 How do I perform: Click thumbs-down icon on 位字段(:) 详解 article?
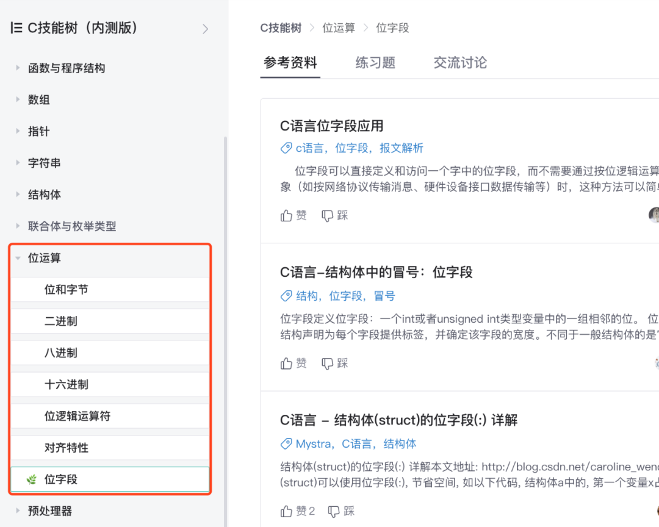click(x=334, y=511)
